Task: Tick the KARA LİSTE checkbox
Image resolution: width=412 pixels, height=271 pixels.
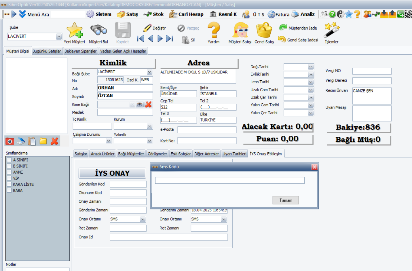Action: (10, 184)
